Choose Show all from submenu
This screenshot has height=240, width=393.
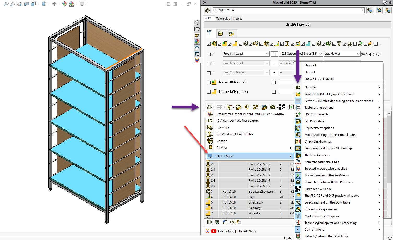tap(310, 65)
